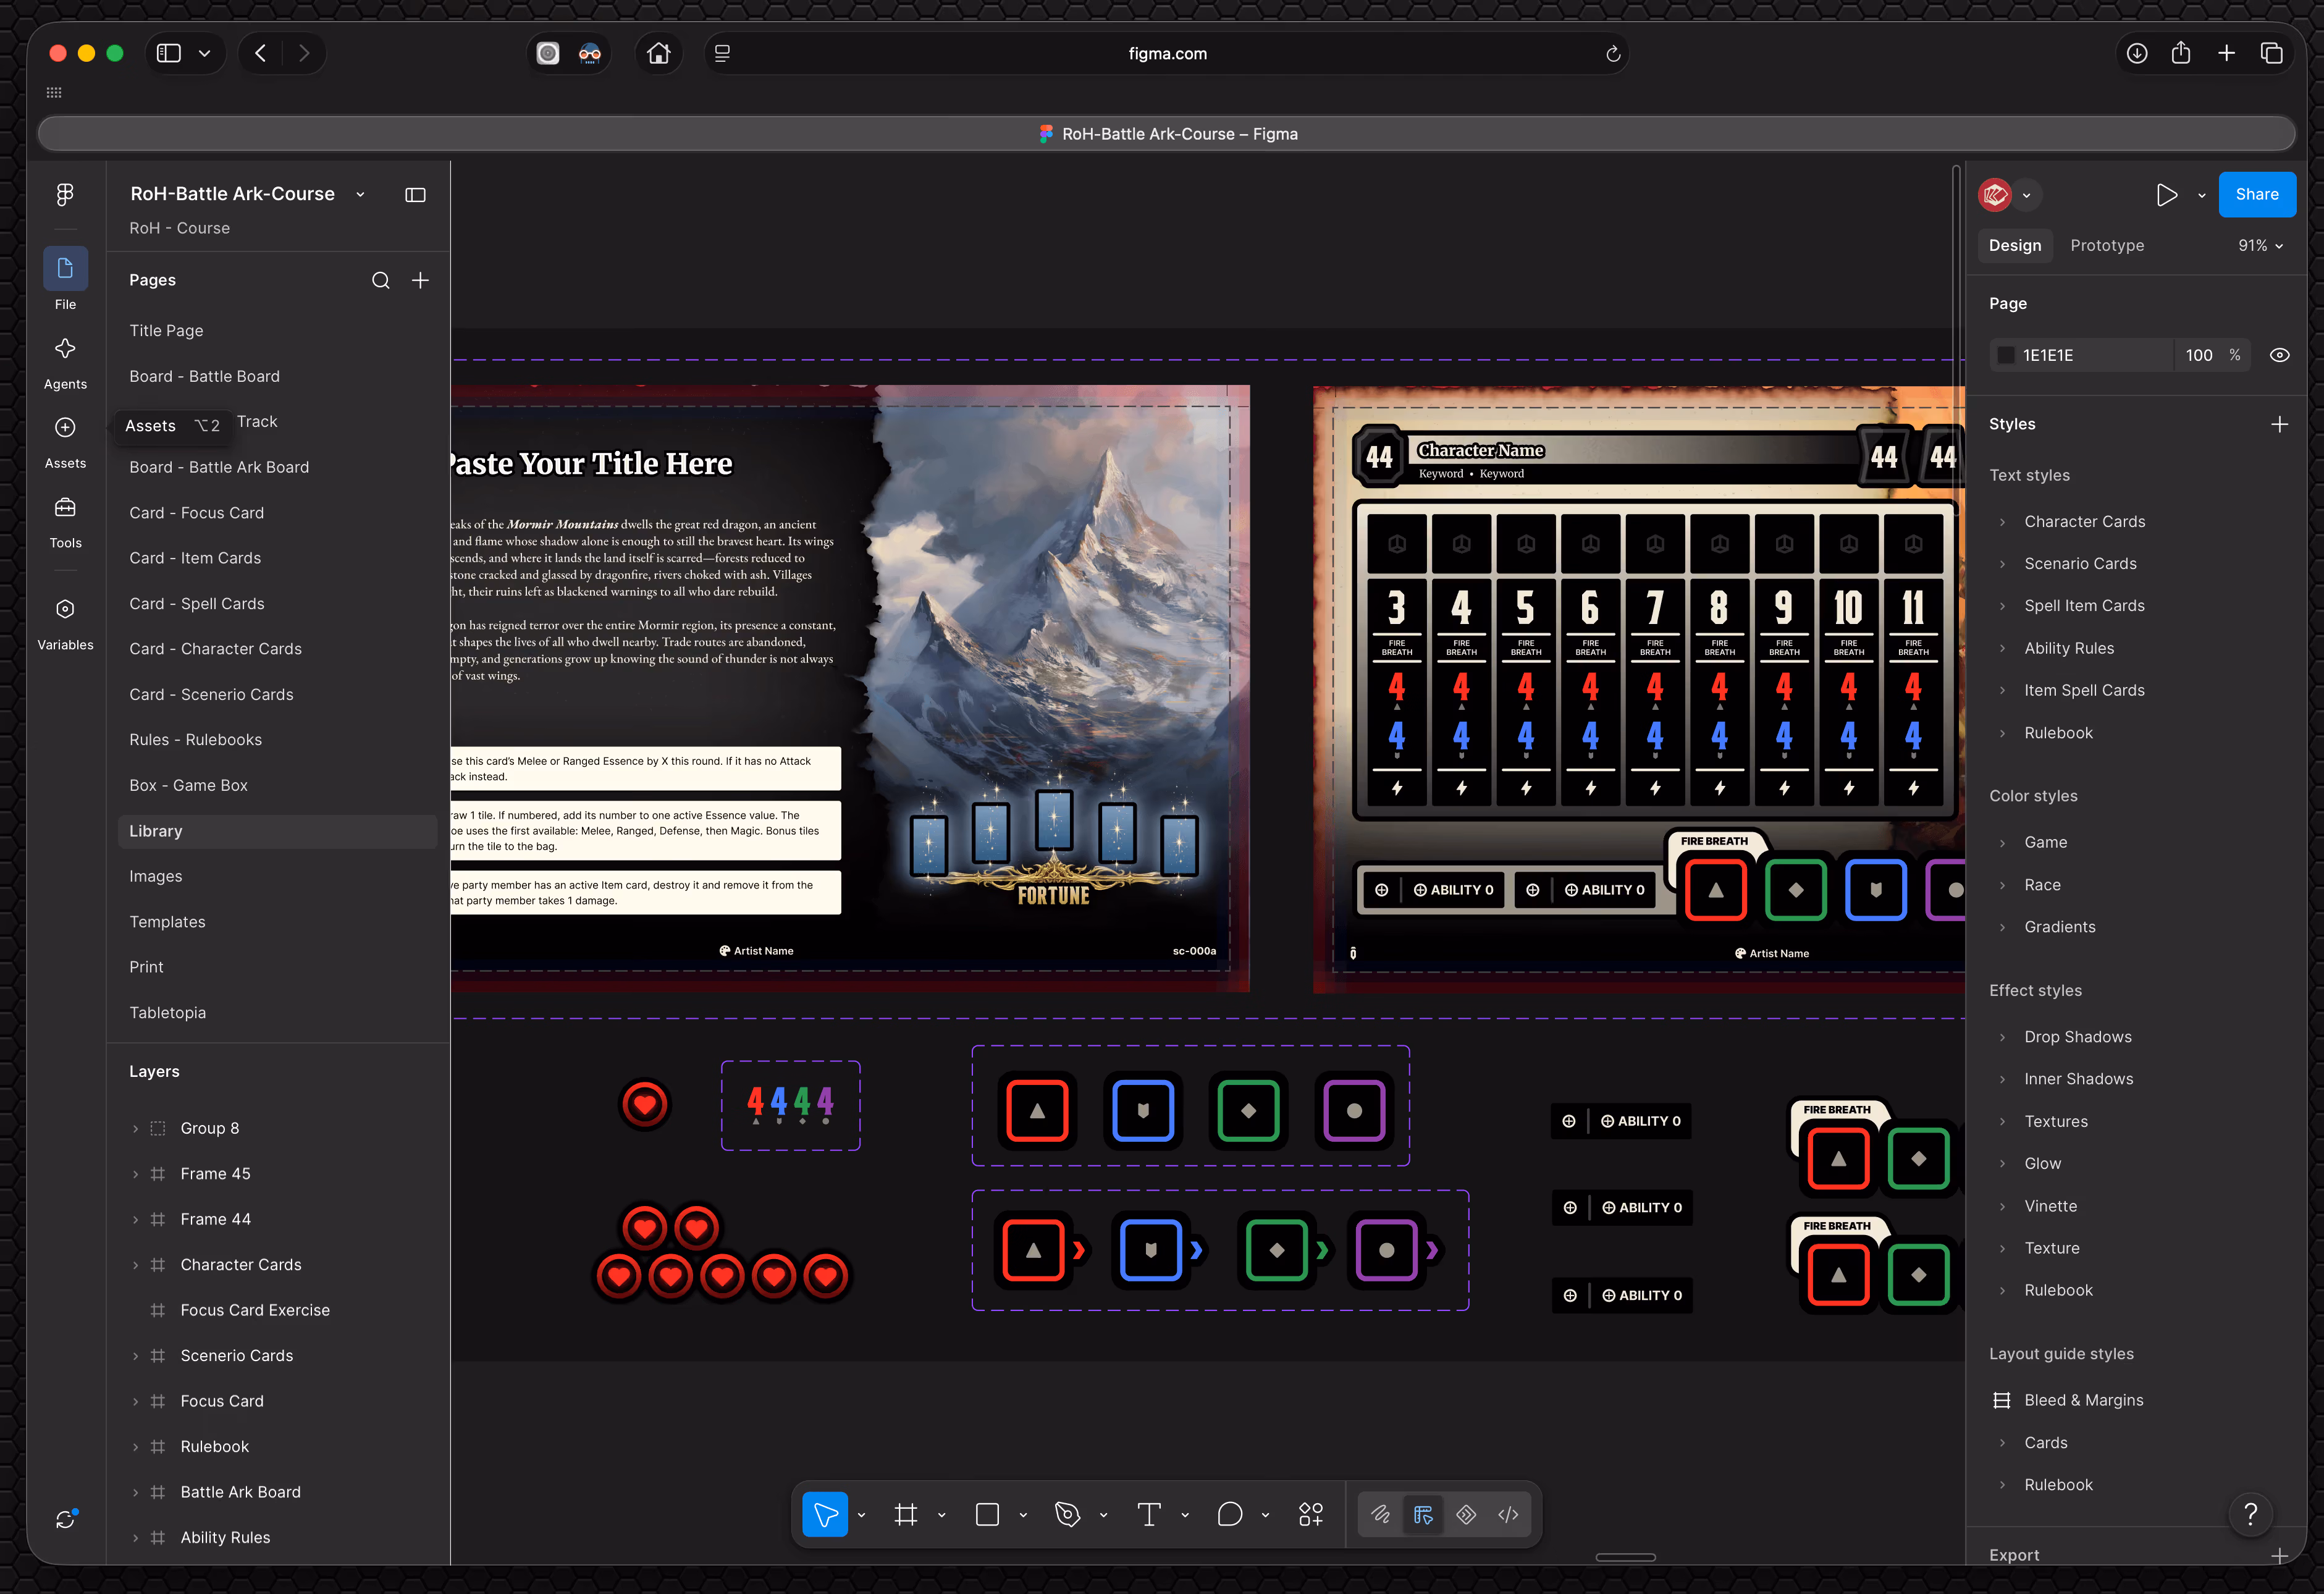The image size is (2324, 1594).
Task: Expand the Frame 45 layer
Action: [x=135, y=1174]
